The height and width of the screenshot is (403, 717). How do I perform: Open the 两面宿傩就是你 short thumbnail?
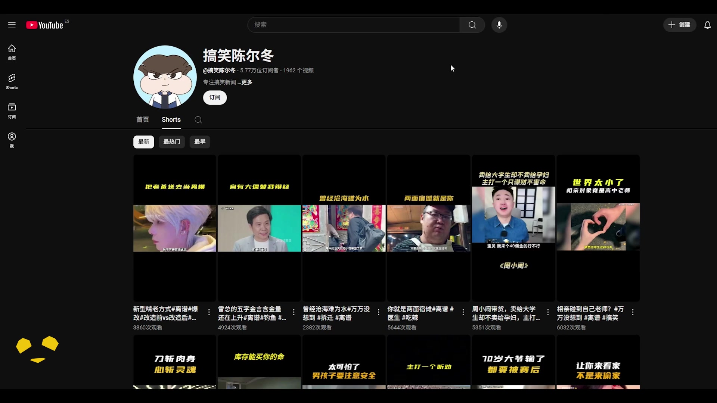pos(429,228)
